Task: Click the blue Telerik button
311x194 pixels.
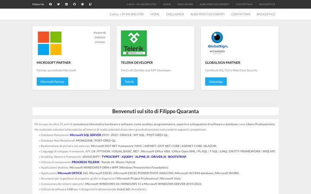Action: 129,81
